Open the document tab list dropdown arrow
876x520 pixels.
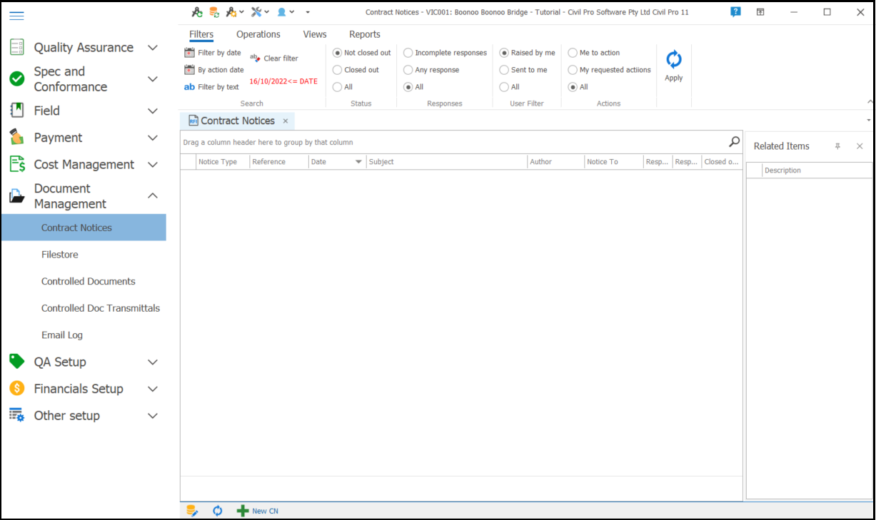click(869, 121)
